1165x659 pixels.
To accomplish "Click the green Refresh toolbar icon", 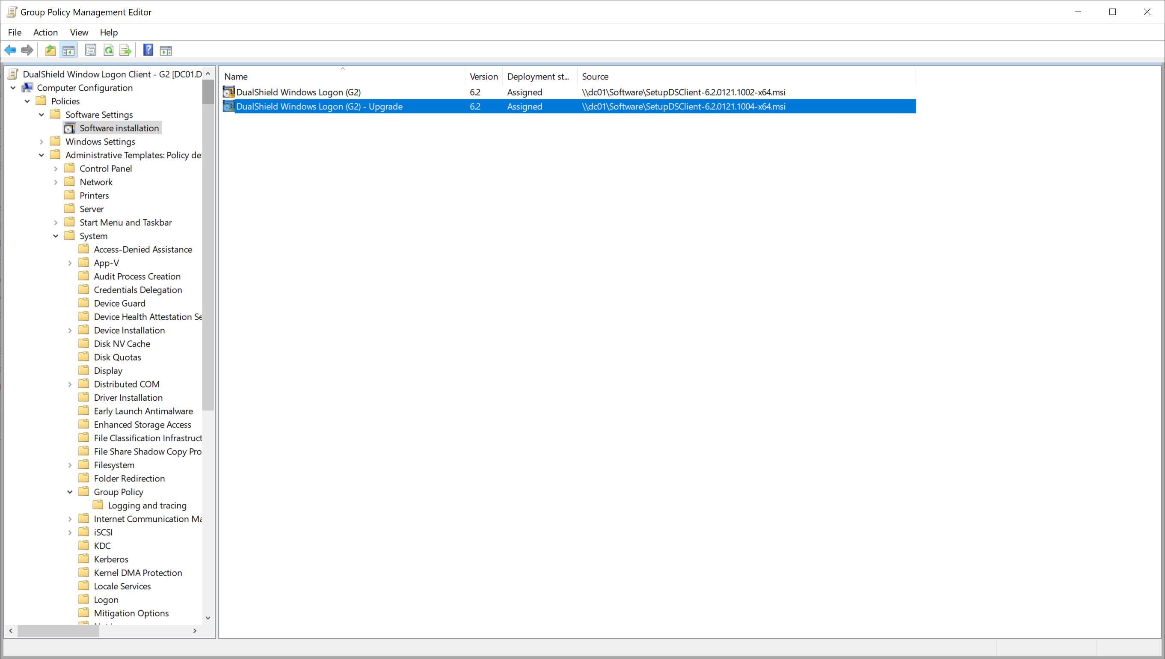I will point(109,50).
